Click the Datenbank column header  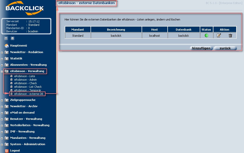pyautogui.click(x=184, y=30)
